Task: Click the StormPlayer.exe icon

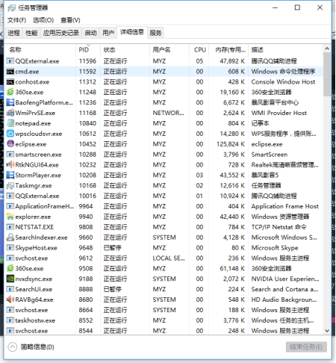Action: pos(10,175)
